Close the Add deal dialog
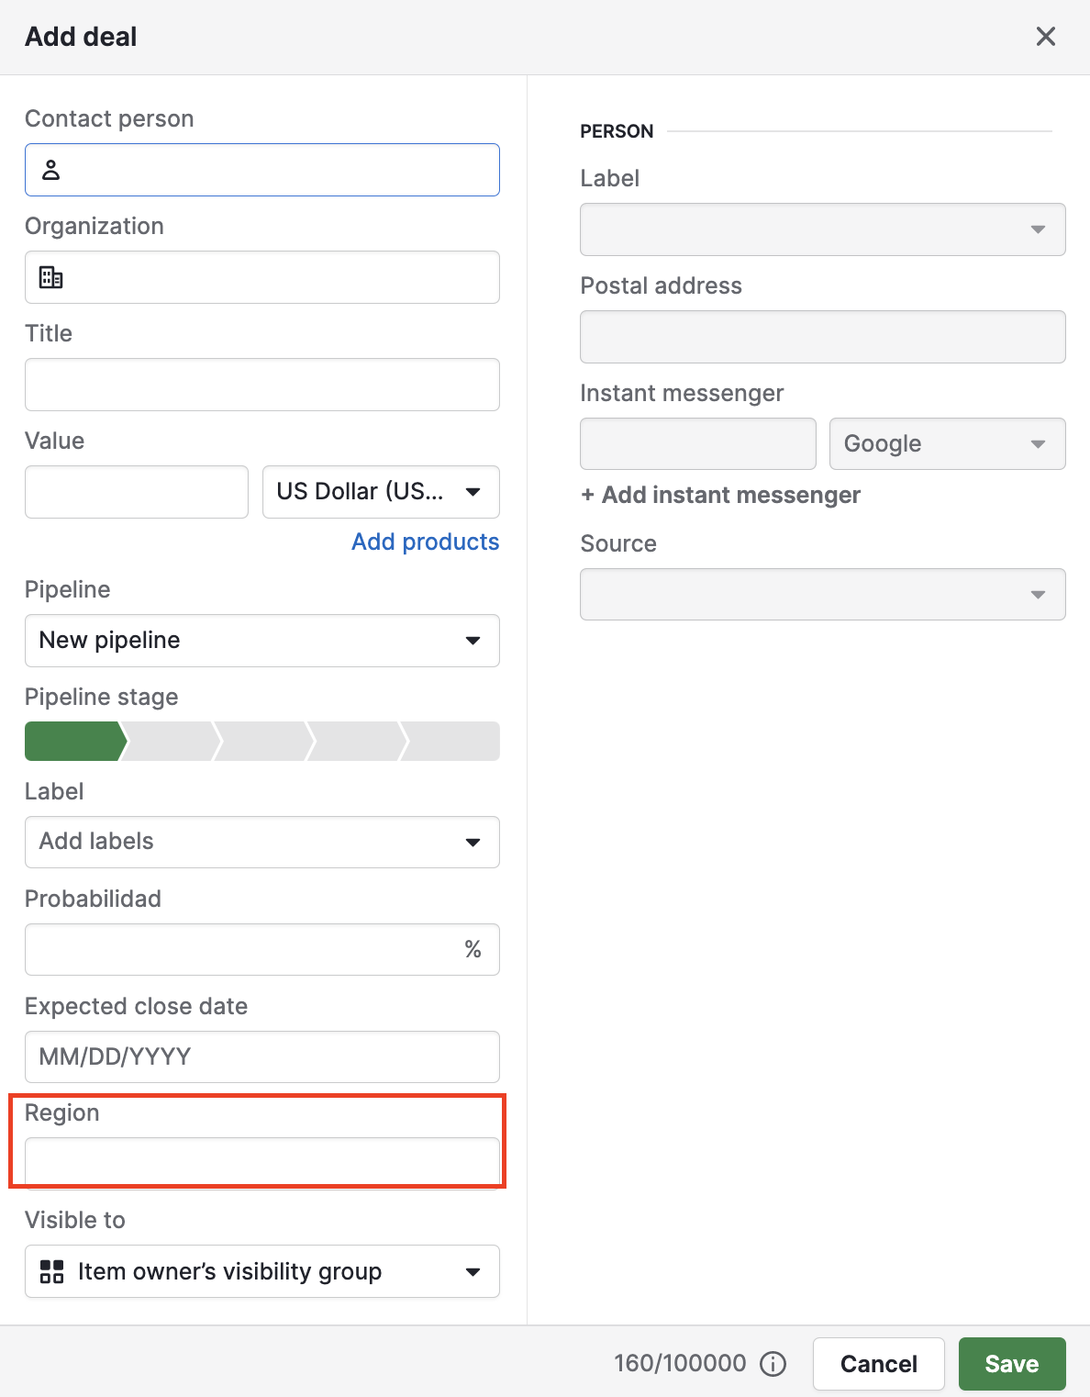The width and height of the screenshot is (1090, 1397). (x=1045, y=37)
